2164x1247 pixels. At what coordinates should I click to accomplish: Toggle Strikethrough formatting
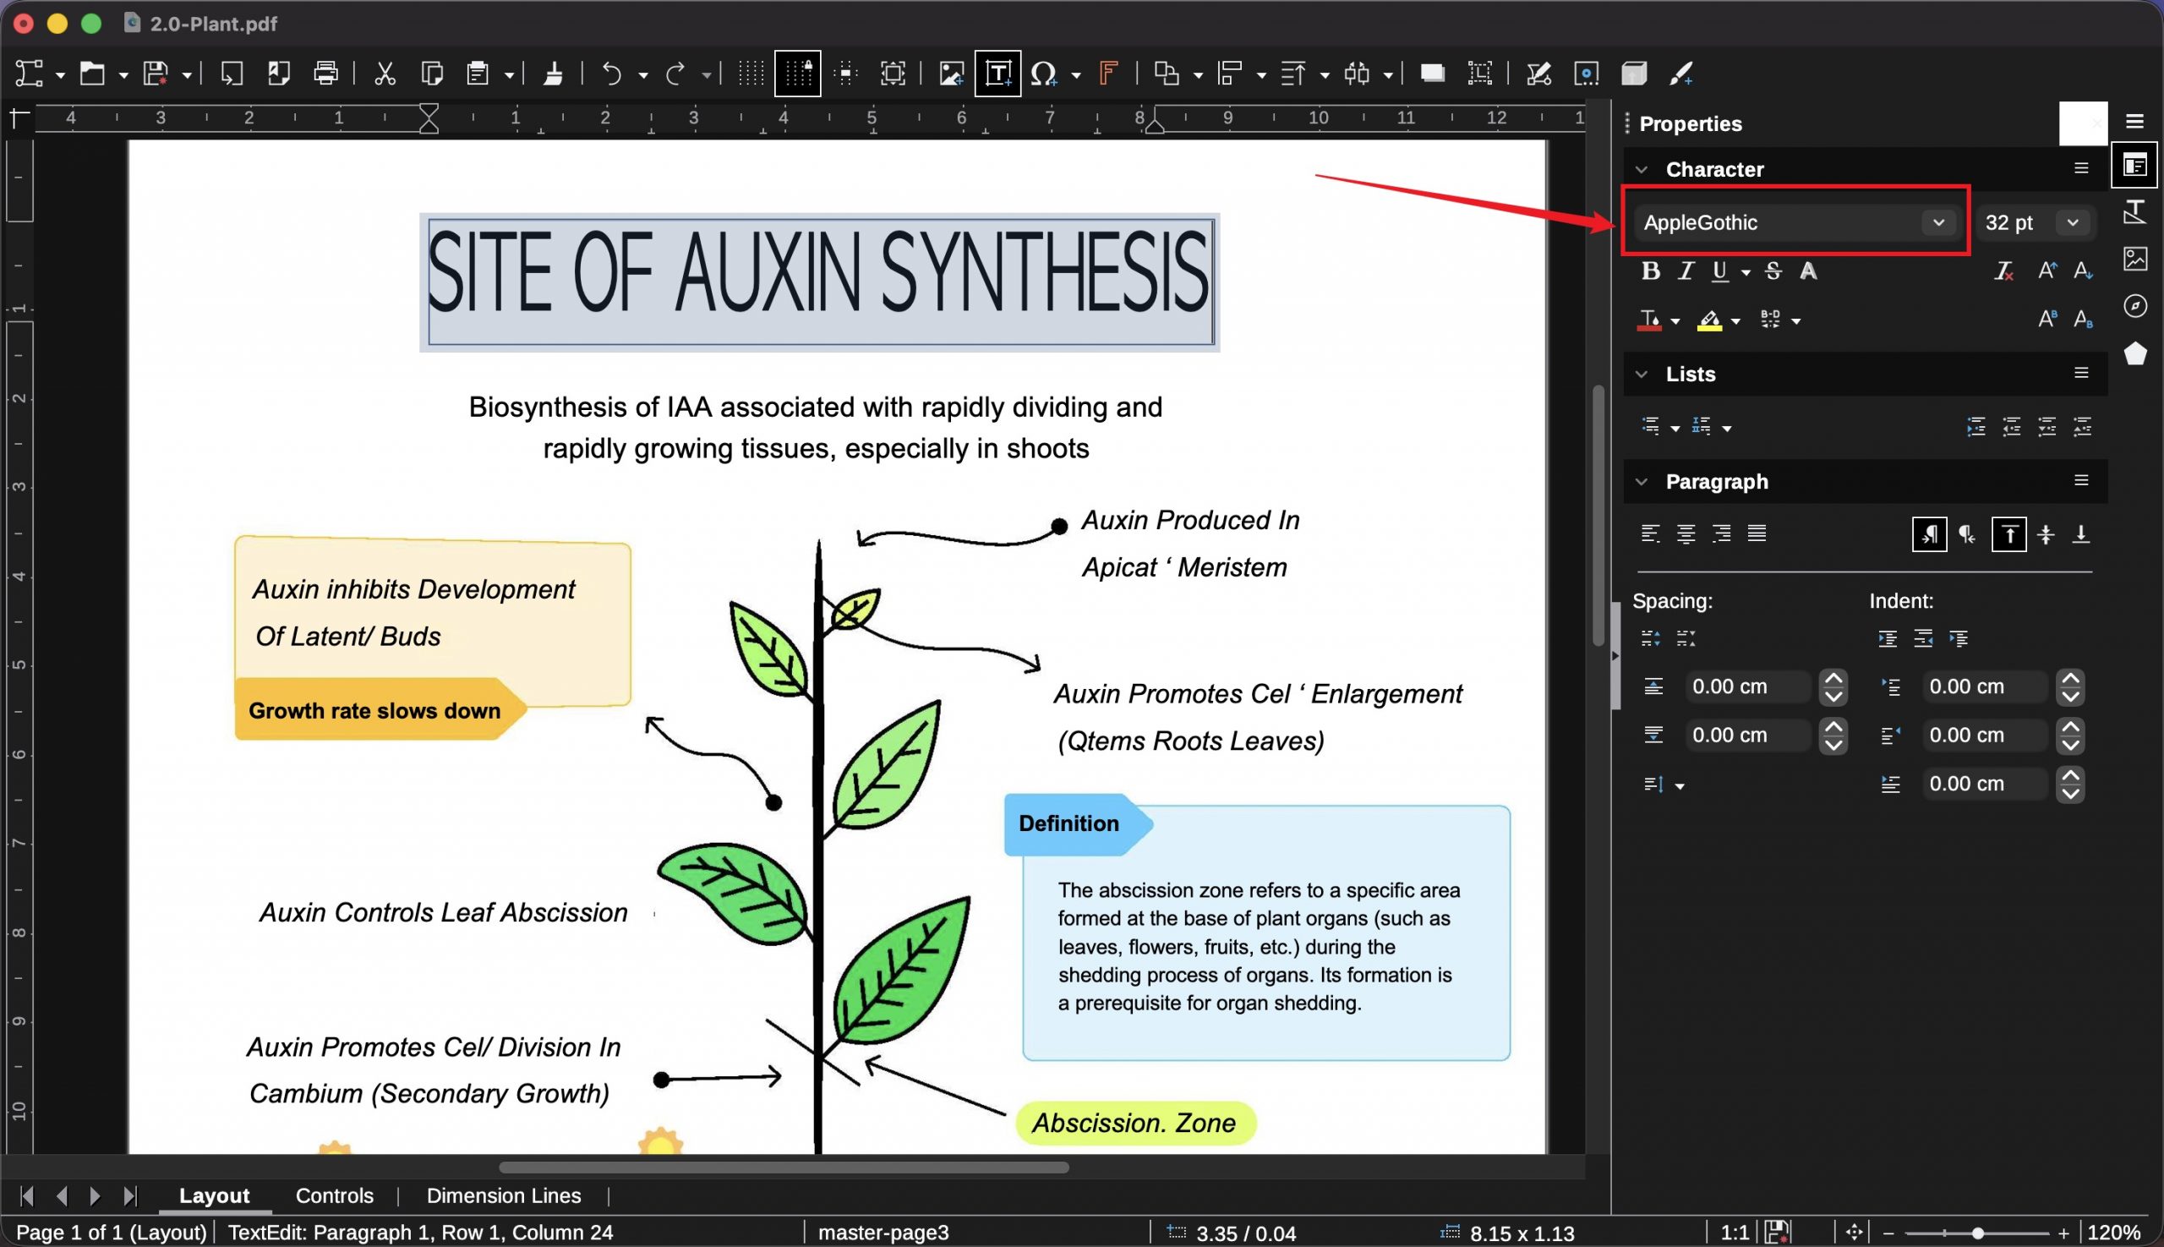click(1773, 271)
